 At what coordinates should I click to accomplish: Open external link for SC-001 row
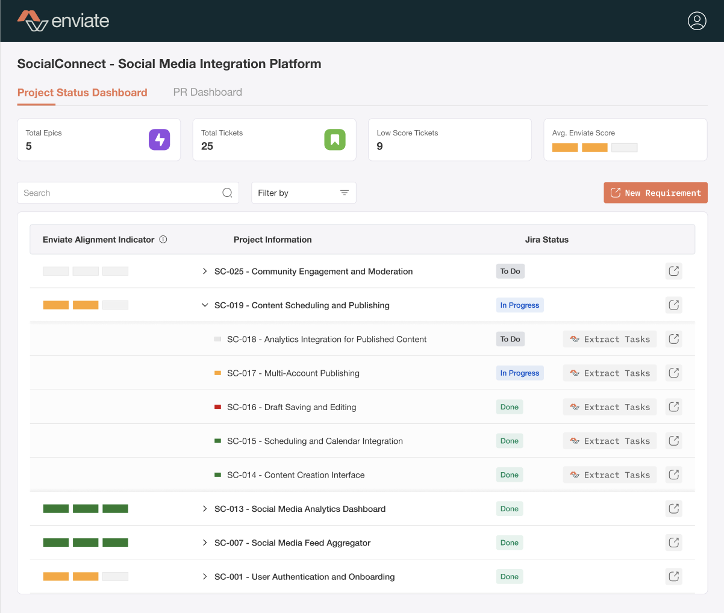point(673,577)
